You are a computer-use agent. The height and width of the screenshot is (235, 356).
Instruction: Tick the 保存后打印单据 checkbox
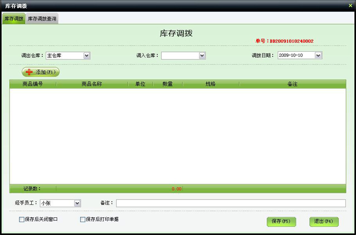tap(83, 219)
